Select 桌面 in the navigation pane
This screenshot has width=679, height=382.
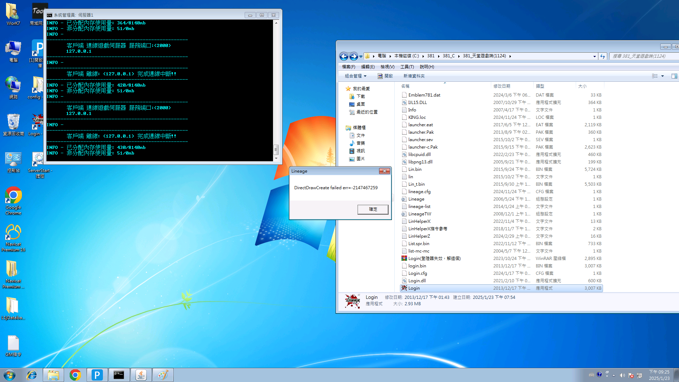(360, 104)
